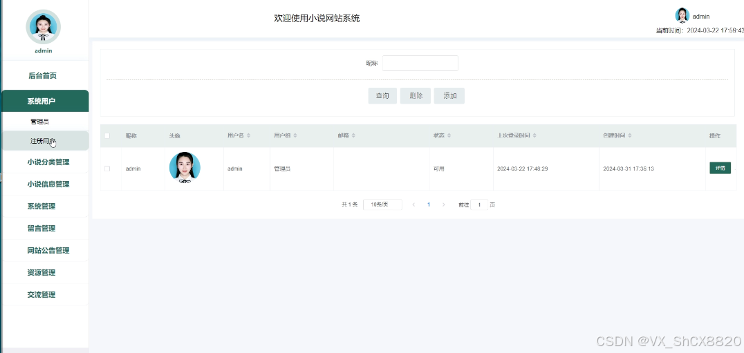Select page number 1 in pagination
744x353 pixels.
429,204
